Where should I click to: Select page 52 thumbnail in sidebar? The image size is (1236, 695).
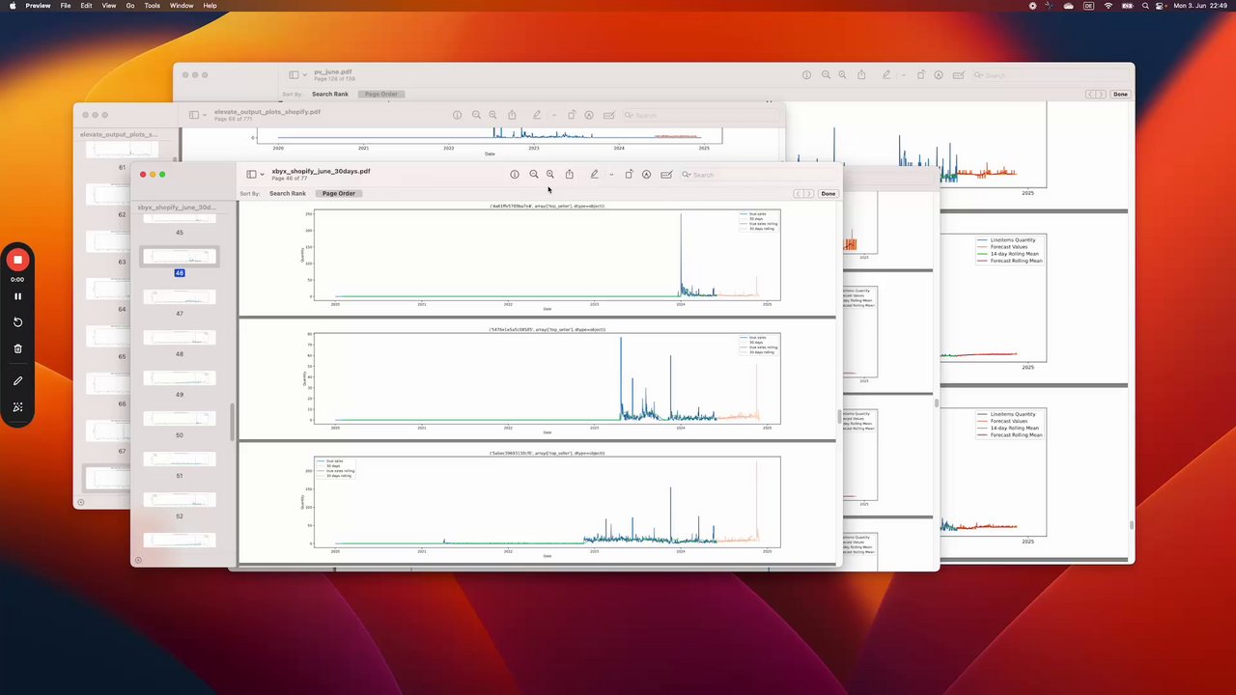(x=180, y=500)
